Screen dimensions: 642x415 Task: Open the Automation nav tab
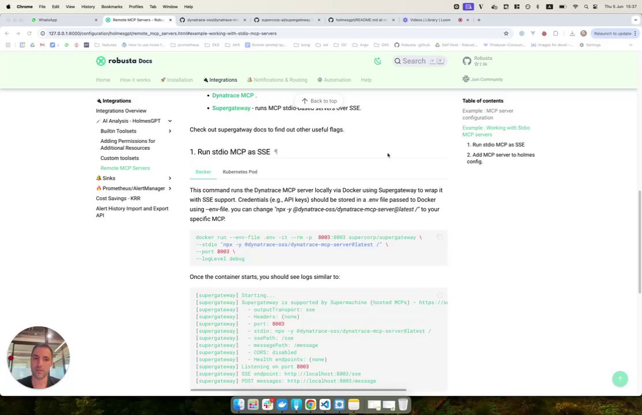334,80
